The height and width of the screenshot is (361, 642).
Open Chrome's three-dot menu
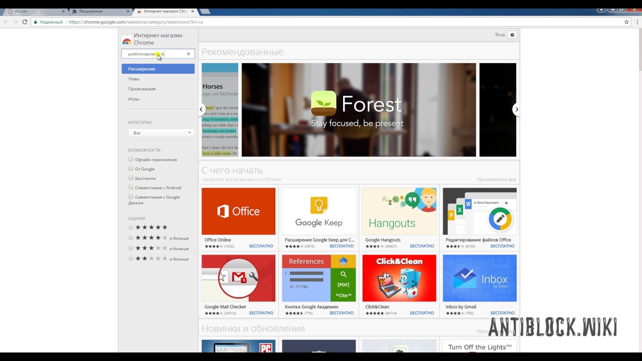(636, 22)
